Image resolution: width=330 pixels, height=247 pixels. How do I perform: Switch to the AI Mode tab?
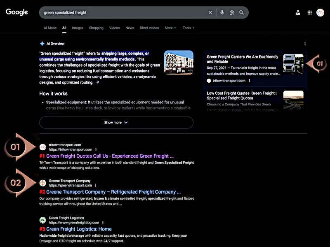point(50,28)
